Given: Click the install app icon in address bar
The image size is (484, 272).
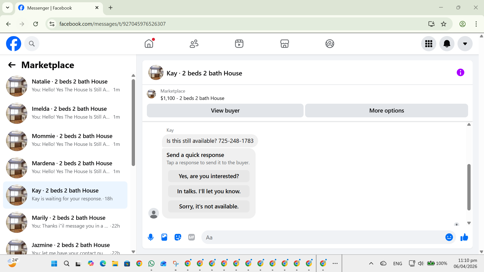Looking at the screenshot, I should click(x=431, y=24).
